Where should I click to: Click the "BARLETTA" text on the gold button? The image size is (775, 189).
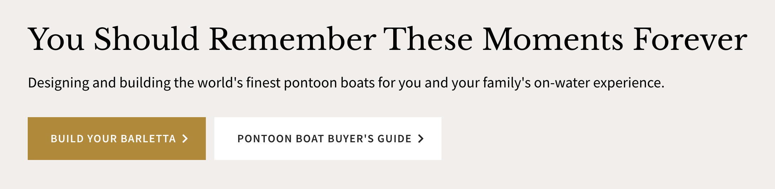pos(148,139)
